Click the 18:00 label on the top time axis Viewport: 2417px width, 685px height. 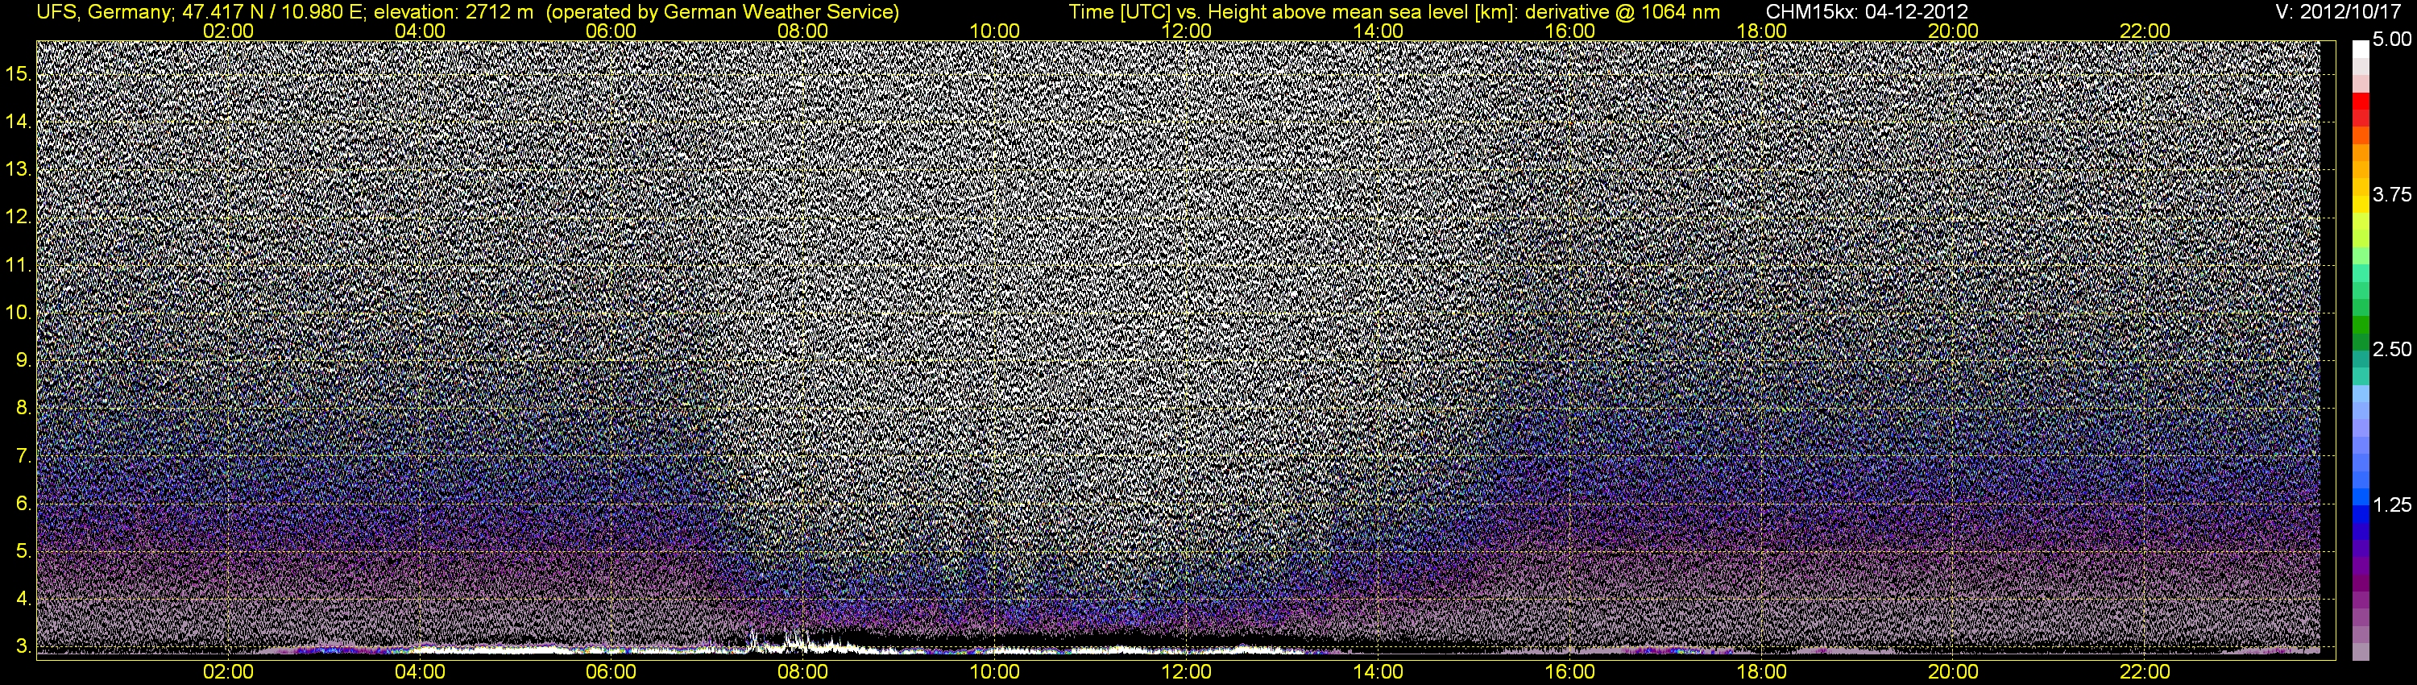click(x=1762, y=31)
